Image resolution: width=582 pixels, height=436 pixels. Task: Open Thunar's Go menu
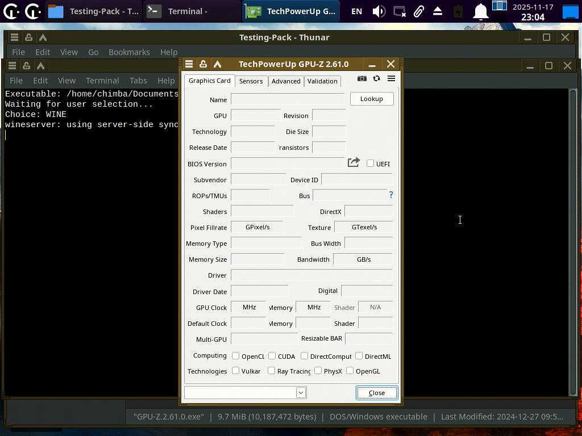(93, 52)
